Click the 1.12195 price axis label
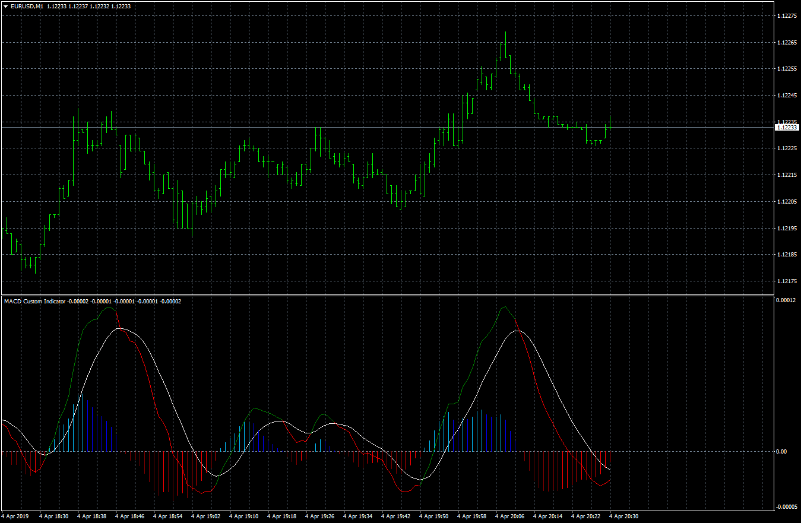Screen dimensions: 801x523 pos(786,228)
